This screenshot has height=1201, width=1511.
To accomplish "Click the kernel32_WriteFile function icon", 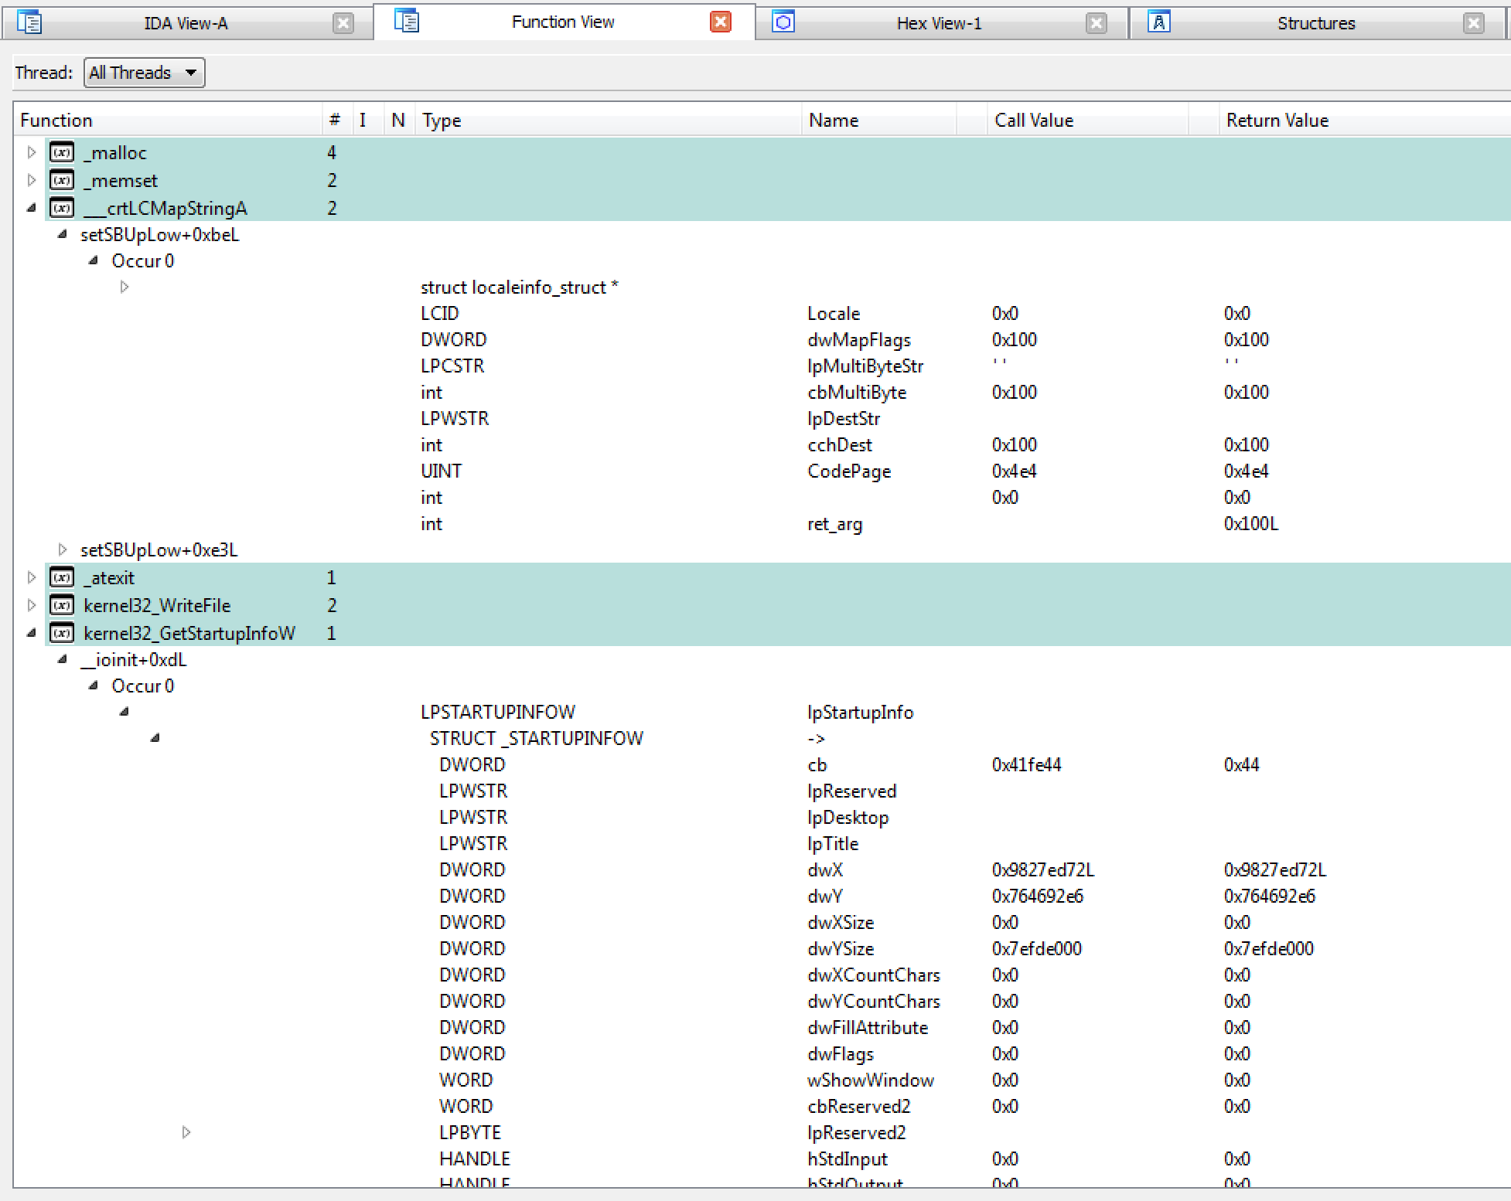I will click(63, 605).
